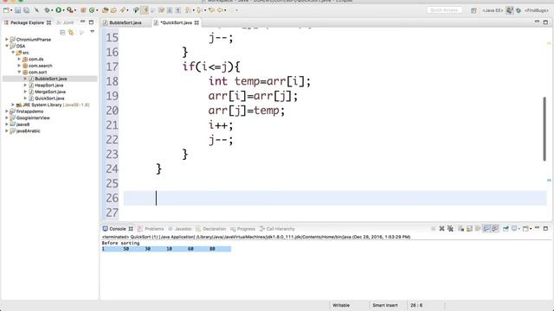The image size is (554, 311).
Task: Click Open Perspective icon near Java EE
Action: 473,10
